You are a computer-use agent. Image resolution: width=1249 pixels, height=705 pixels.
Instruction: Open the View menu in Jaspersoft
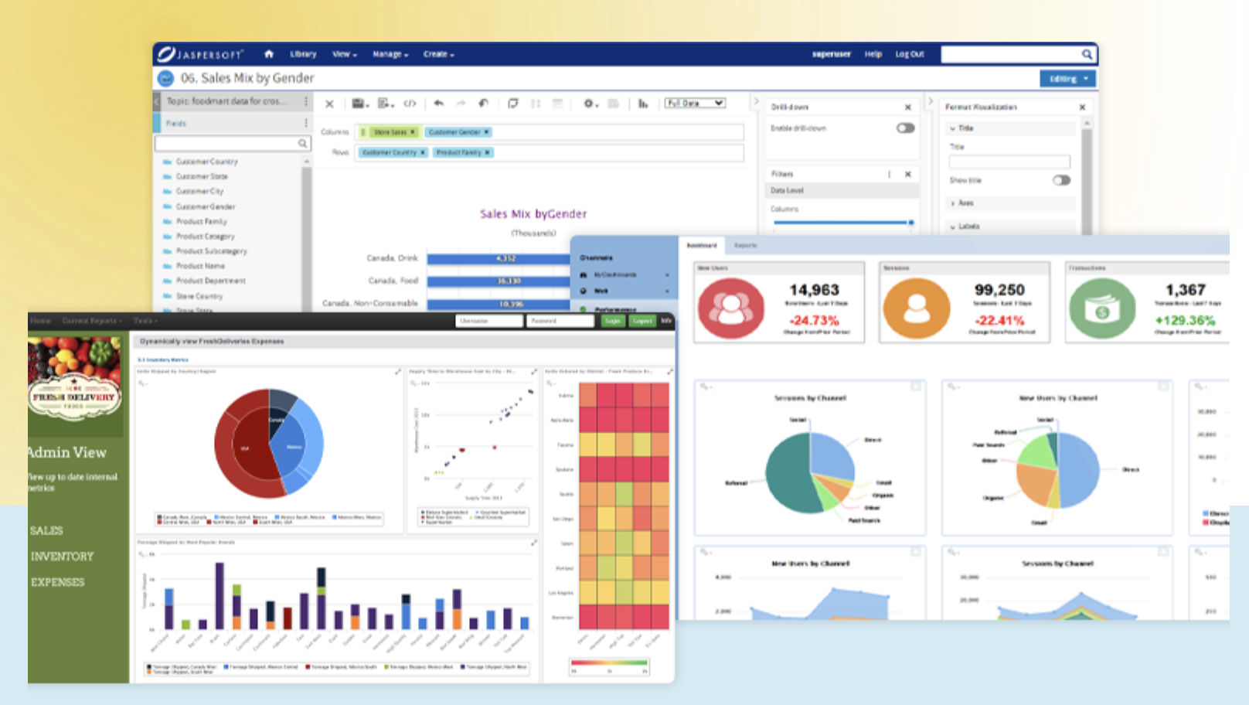(x=344, y=54)
